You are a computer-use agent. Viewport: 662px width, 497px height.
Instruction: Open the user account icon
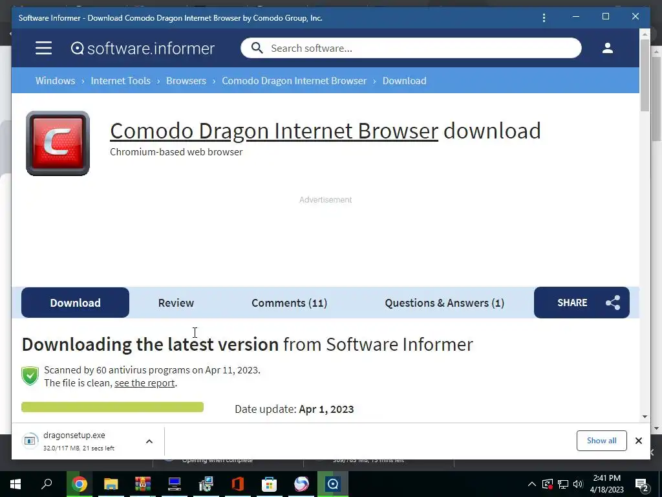(x=608, y=48)
